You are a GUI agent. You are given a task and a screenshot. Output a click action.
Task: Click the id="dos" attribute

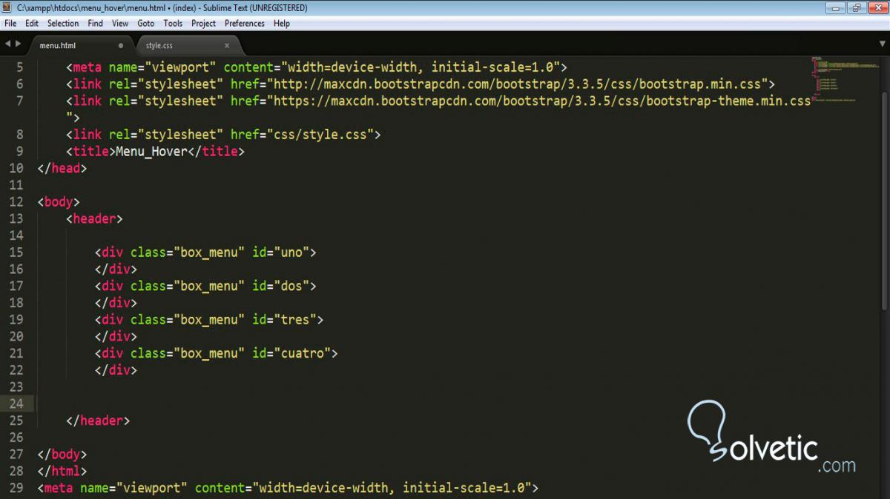coord(281,286)
